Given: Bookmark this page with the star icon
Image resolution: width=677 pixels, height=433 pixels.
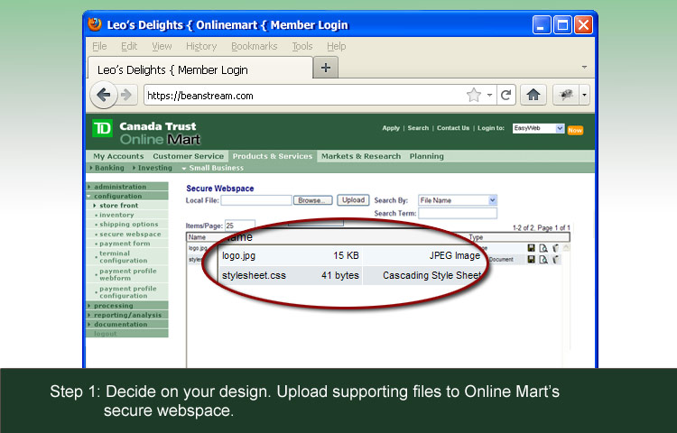Looking at the screenshot, I should point(474,95).
